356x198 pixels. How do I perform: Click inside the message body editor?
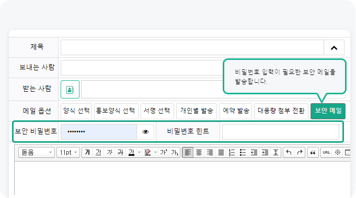pyautogui.click(x=182, y=178)
